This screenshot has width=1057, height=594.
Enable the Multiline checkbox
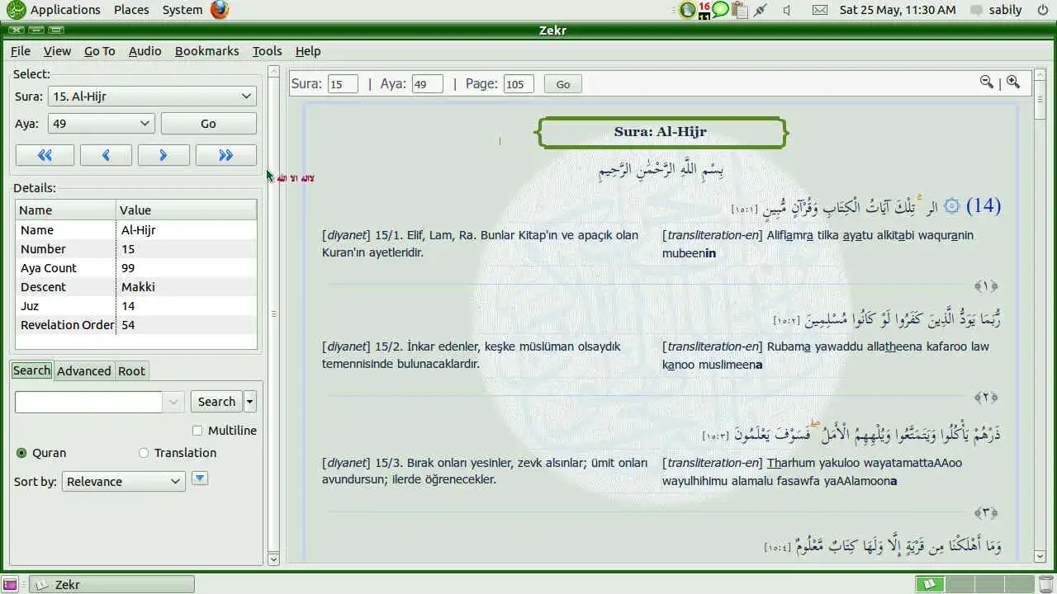pyautogui.click(x=197, y=431)
